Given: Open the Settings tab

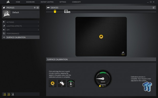Looking at the screenshot, I should [63, 2].
